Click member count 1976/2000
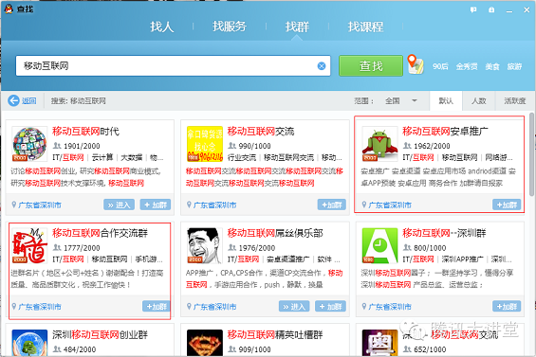 coord(257,248)
